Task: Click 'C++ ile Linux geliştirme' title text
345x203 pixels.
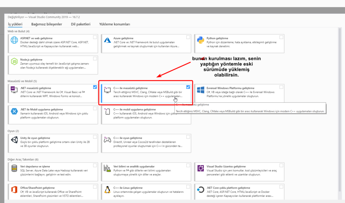Action: 128,188
